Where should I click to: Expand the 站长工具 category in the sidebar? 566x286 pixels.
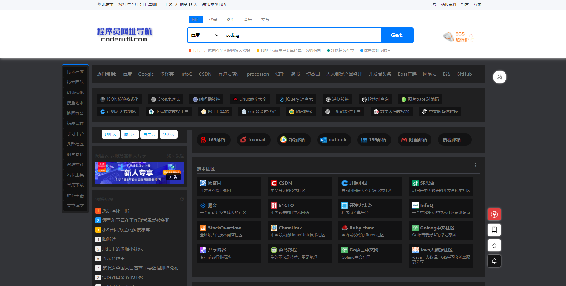tap(75, 175)
